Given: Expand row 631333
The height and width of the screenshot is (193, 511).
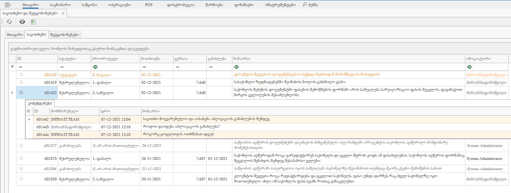Looking at the screenshot, I should (x=21, y=179).
